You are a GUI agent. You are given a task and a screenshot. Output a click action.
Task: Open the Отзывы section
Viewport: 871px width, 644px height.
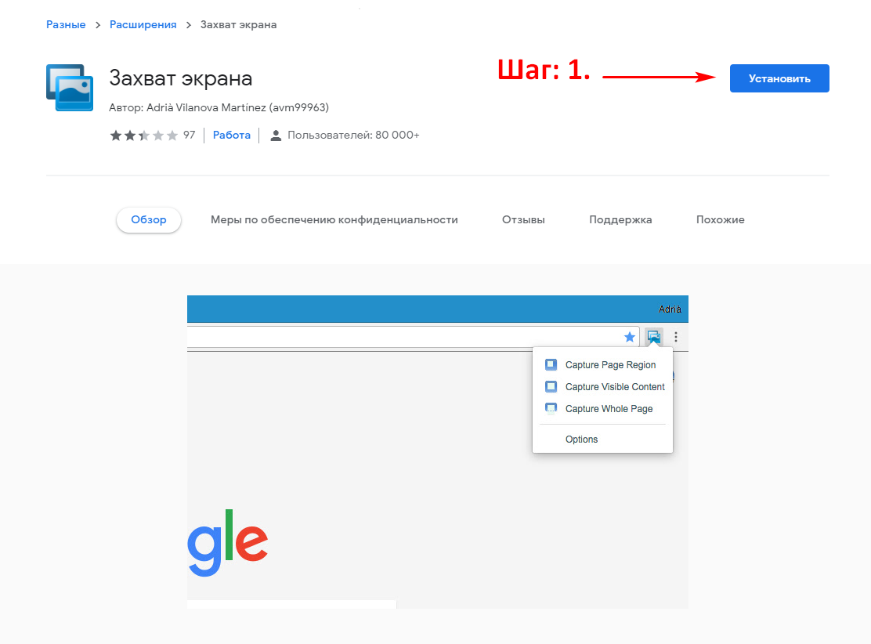pyautogui.click(x=523, y=220)
